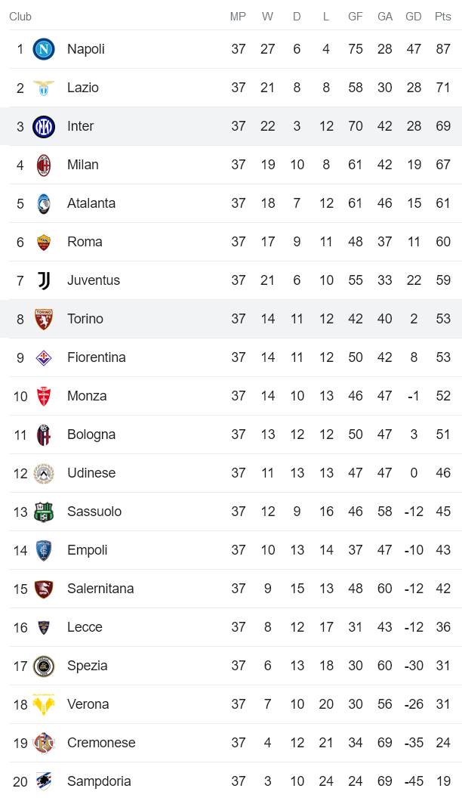Click the Club column header
Image resolution: width=462 pixels, height=807 pixels.
click(20, 17)
